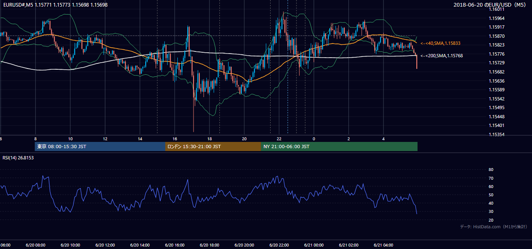Image resolution: width=532 pixels, height=249 pixels.
Task: Click the 6/20 22:00 date axis label
Action: tap(279, 245)
